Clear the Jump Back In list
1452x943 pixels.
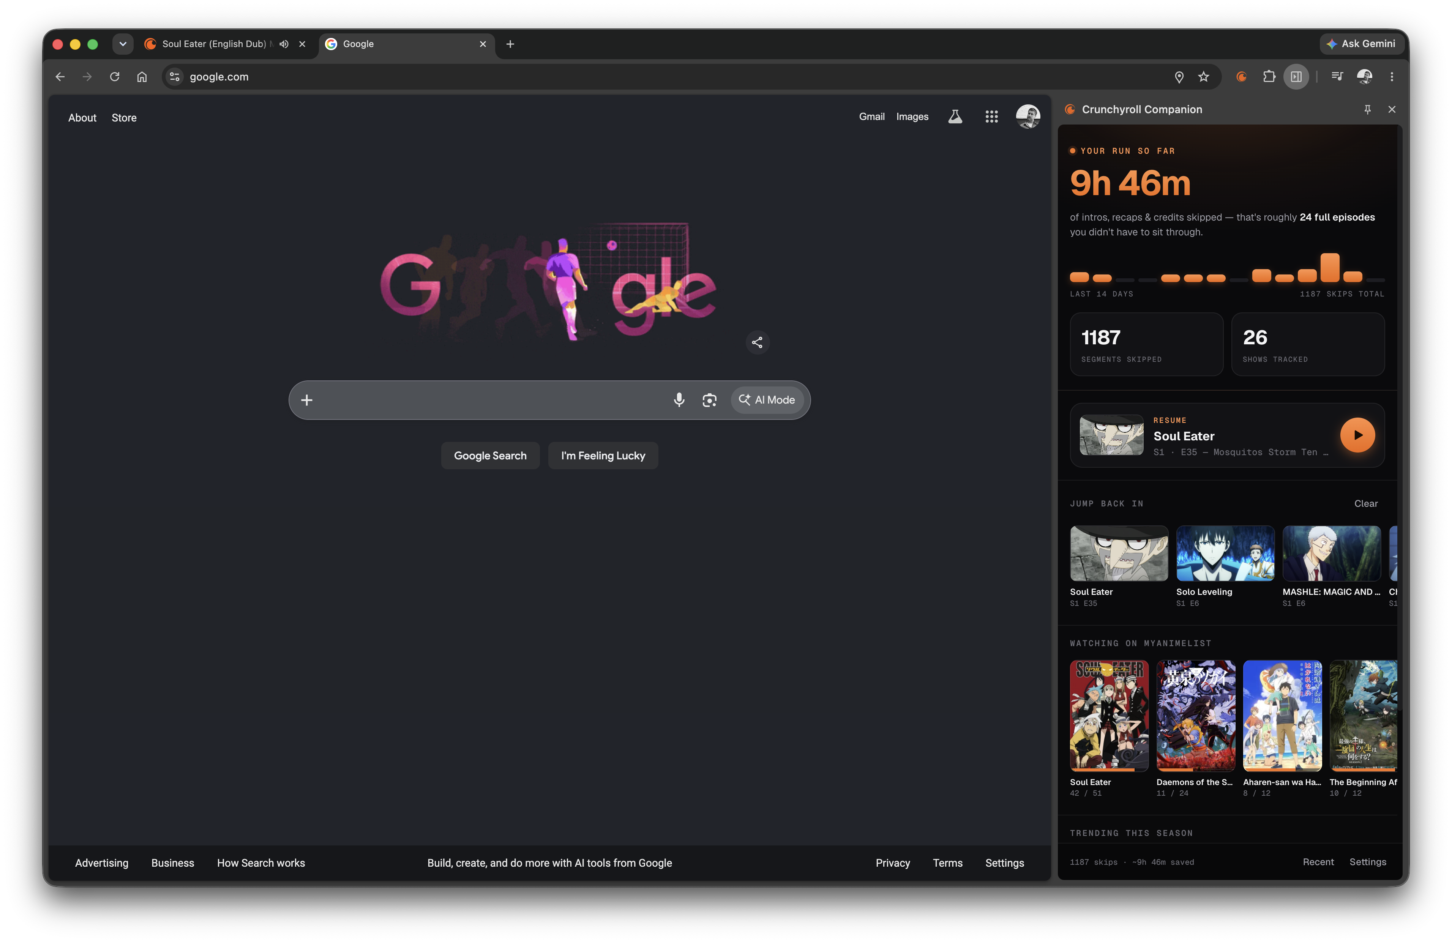(1365, 503)
